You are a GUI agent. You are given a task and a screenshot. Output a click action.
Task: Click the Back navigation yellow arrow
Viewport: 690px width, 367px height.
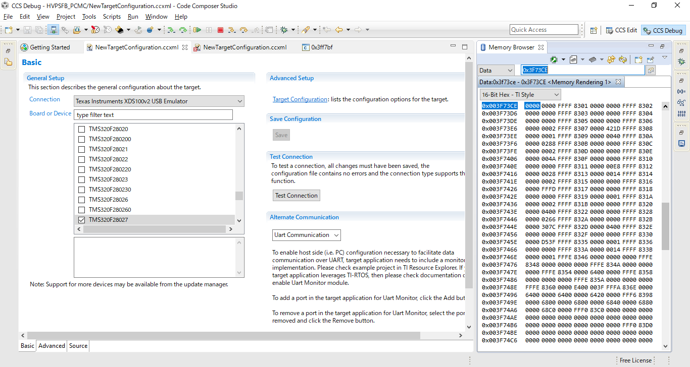[x=339, y=30]
